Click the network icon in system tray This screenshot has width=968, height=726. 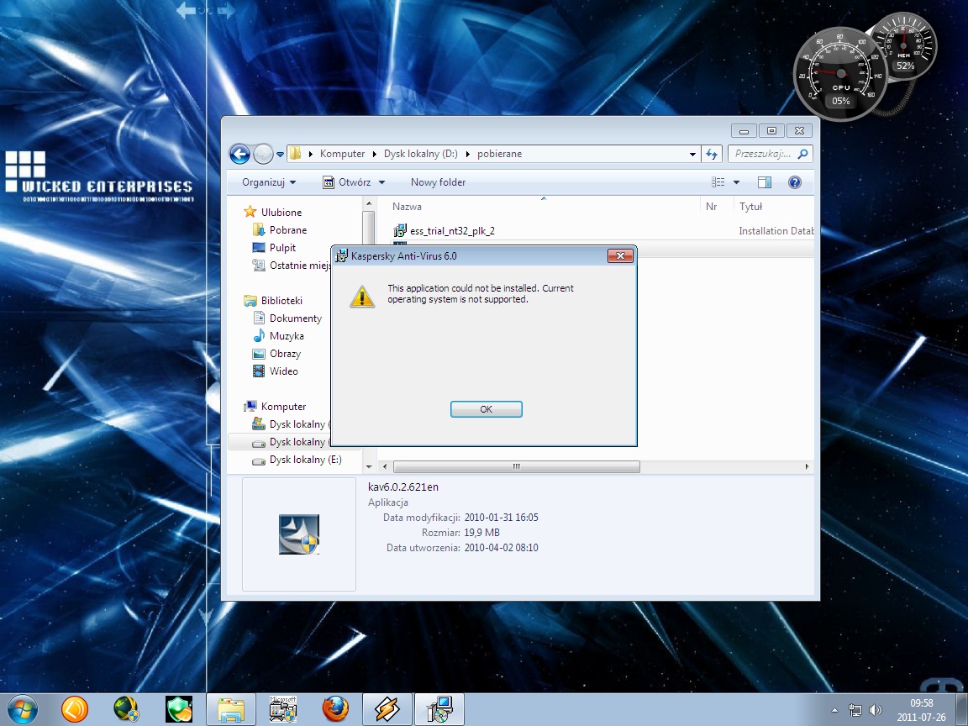click(855, 710)
